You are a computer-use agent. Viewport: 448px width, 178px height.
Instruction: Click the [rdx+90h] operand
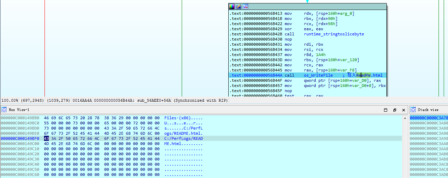pos(327,19)
